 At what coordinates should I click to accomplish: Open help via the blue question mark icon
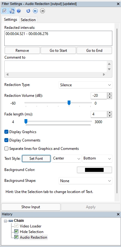pyautogui.click(x=19, y=11)
